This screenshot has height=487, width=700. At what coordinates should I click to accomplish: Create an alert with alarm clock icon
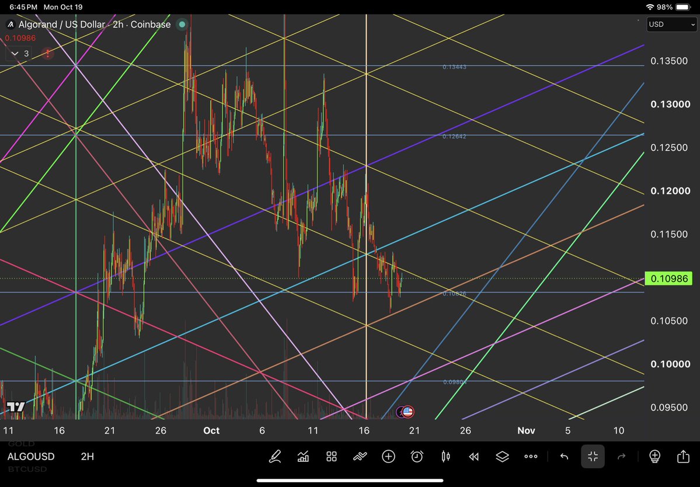point(417,456)
